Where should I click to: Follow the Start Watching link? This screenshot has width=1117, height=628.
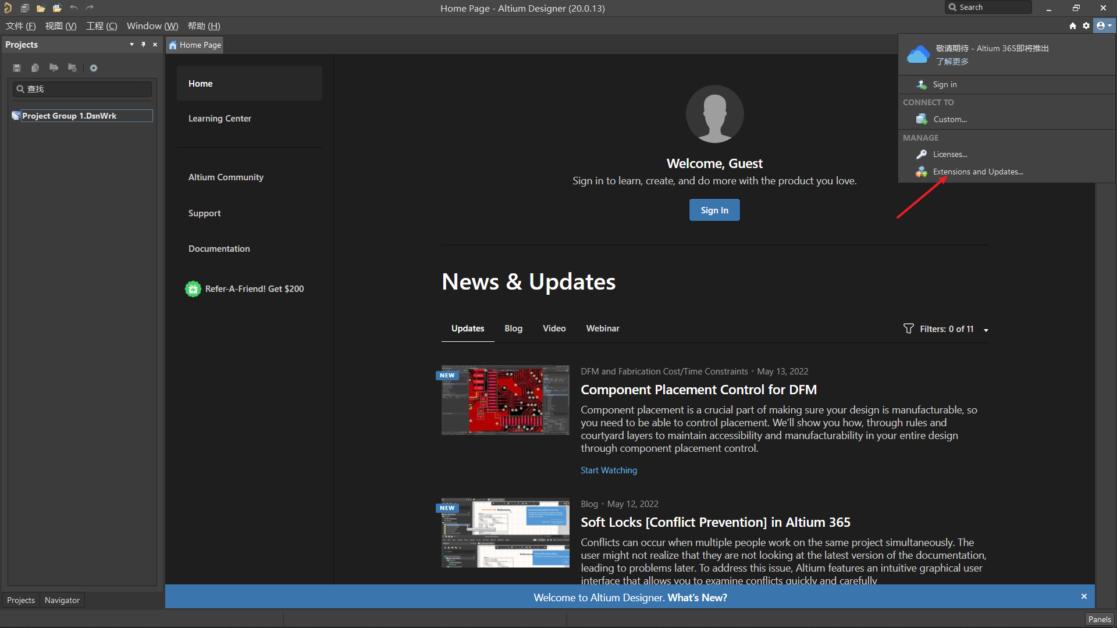pyautogui.click(x=609, y=470)
